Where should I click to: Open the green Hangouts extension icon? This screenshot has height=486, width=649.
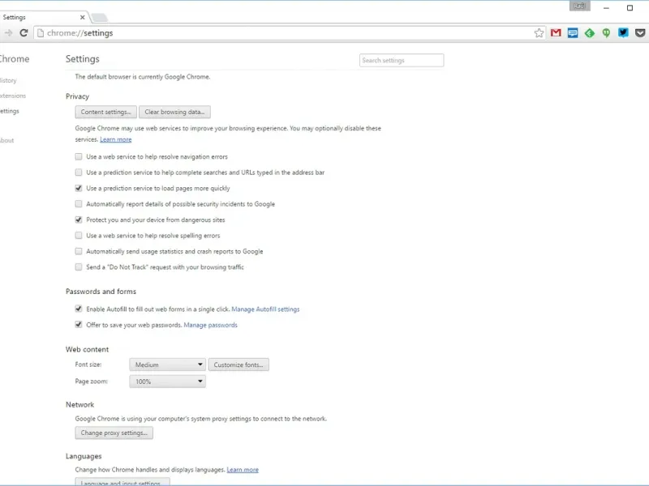tap(606, 33)
